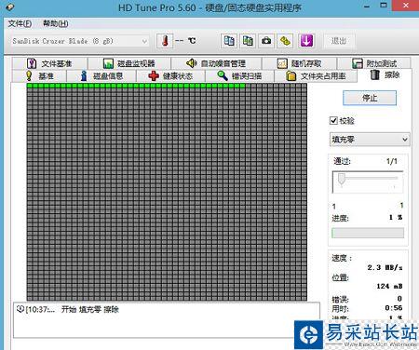Click the 0:56 elapsed time value
The width and height of the screenshot is (419, 350).
click(x=394, y=308)
